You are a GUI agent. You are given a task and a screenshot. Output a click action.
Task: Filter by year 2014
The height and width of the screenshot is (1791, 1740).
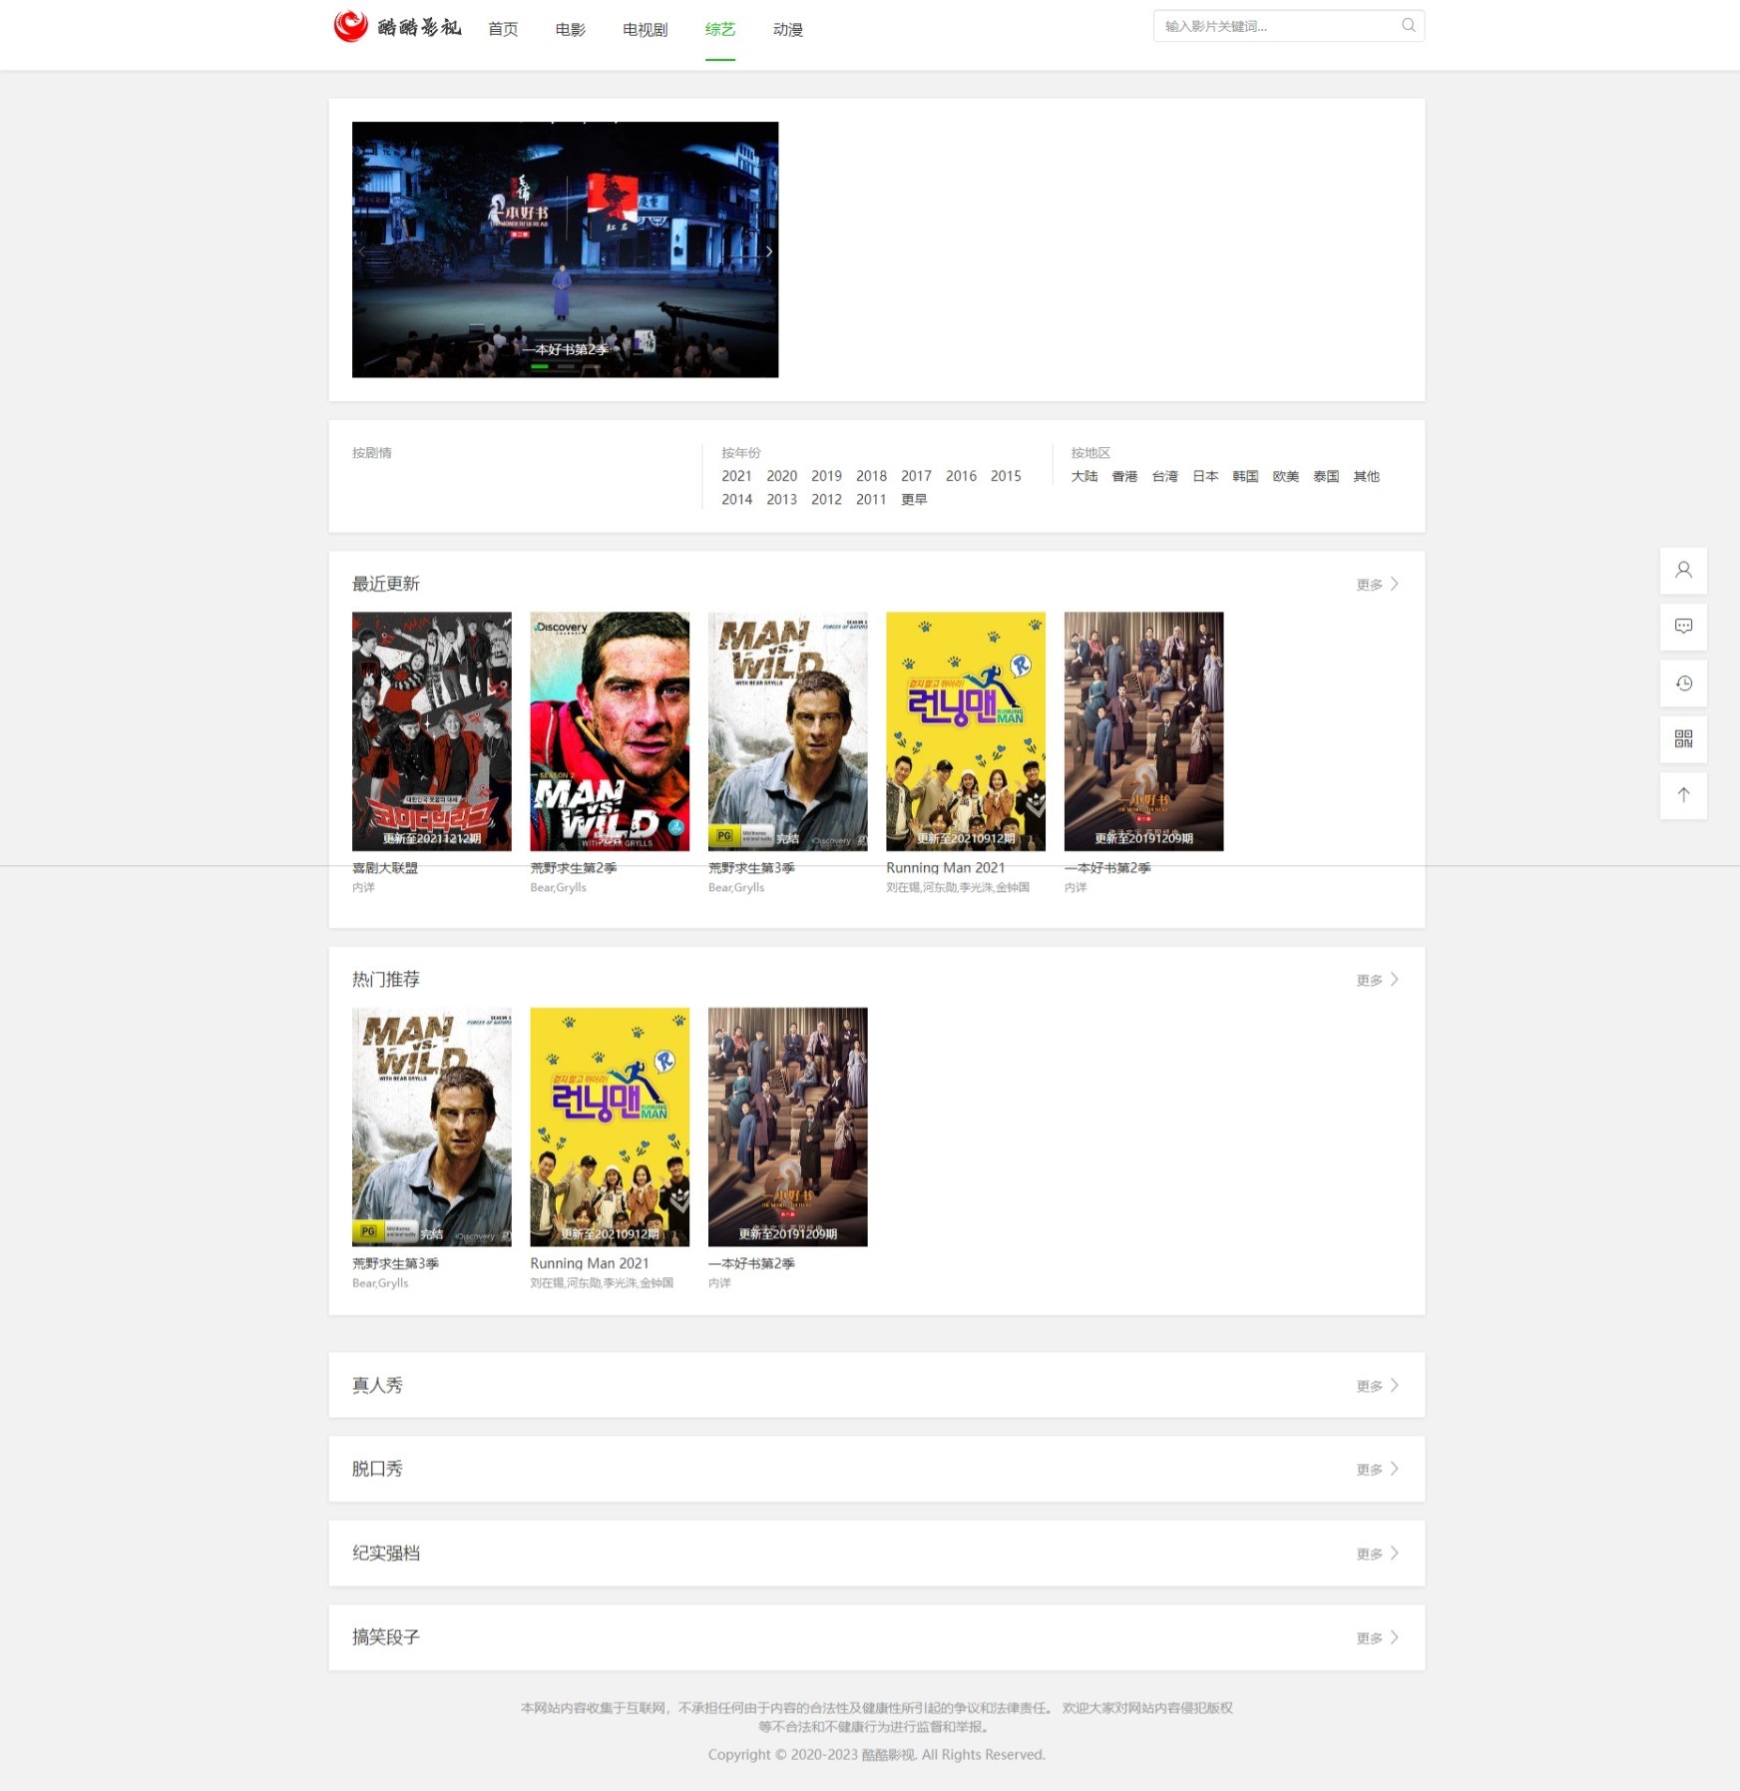(736, 500)
